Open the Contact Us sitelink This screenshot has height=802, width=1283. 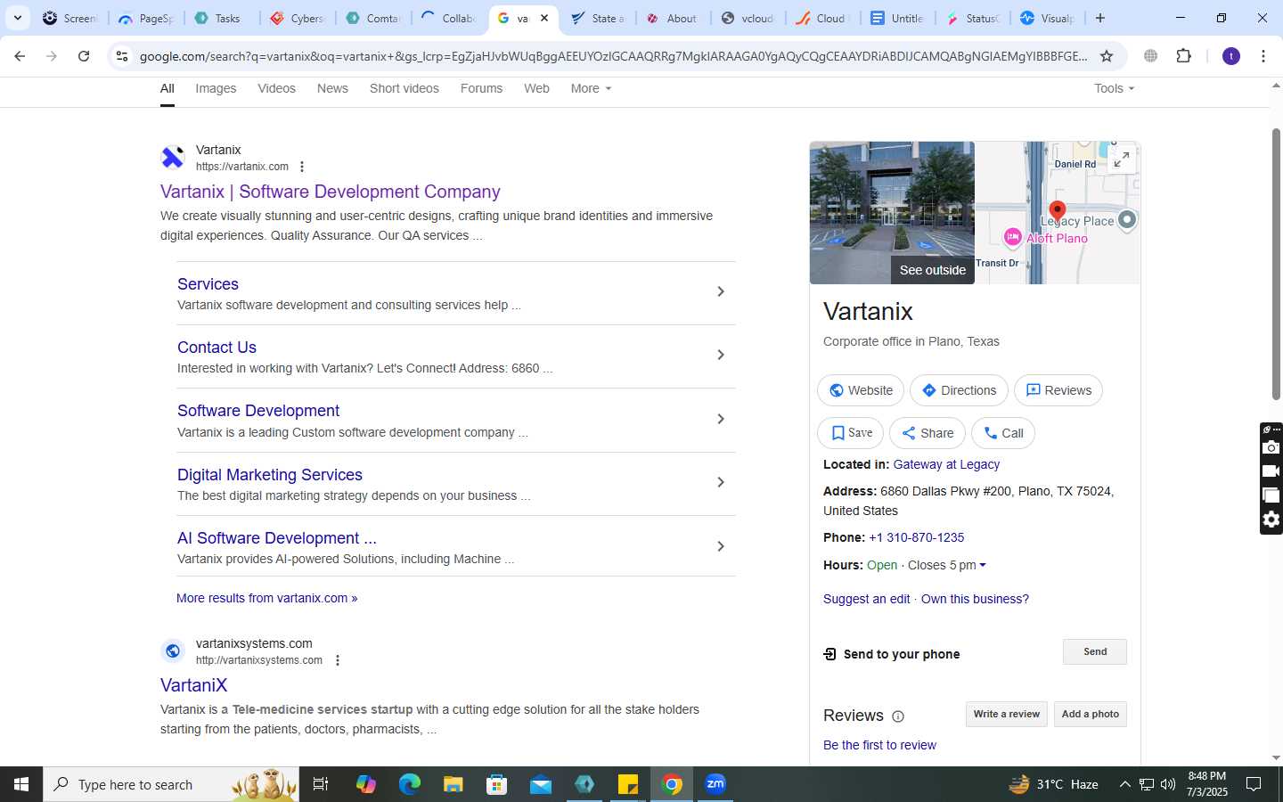pos(217,348)
